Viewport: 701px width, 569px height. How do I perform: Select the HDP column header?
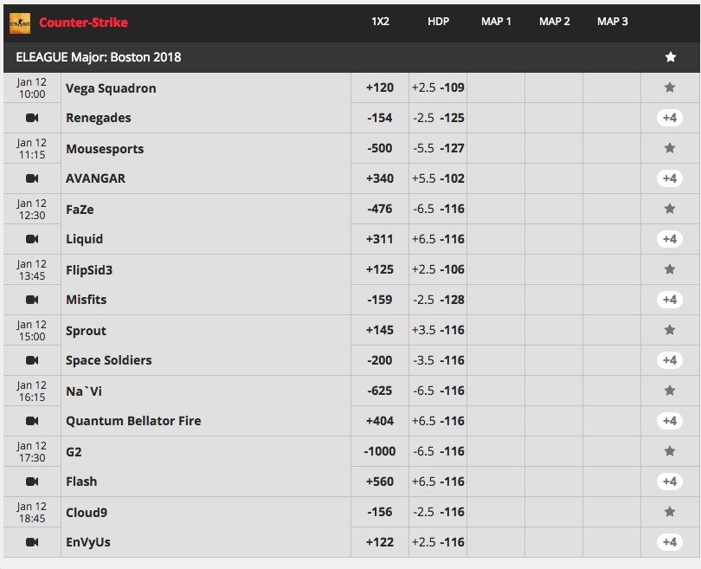point(438,22)
